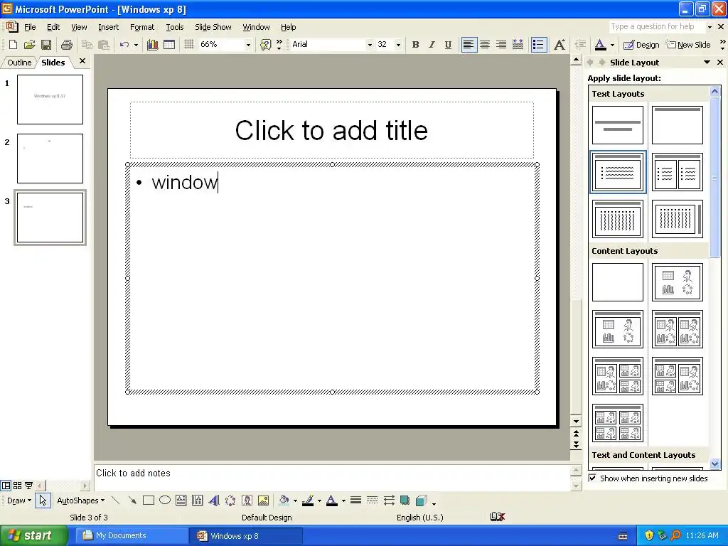
Task: Open the Slide Layout task pane dropdown
Action: pyautogui.click(x=707, y=63)
